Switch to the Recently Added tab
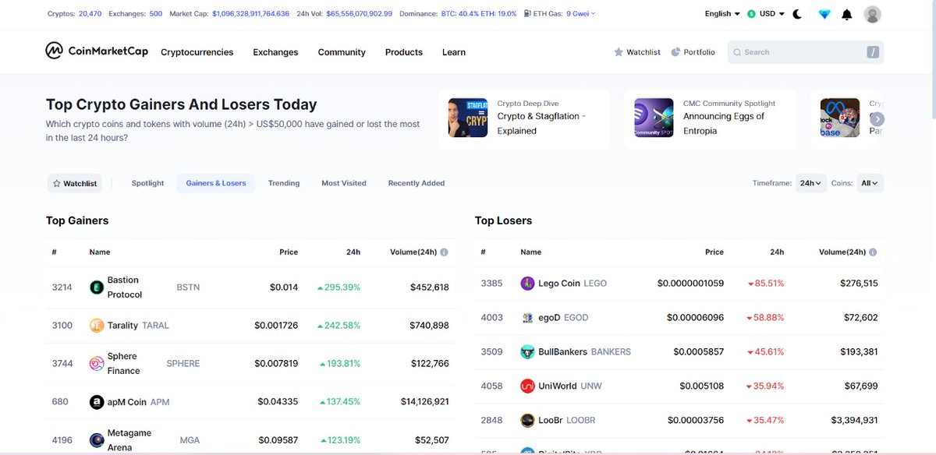936x455 pixels. tap(417, 183)
